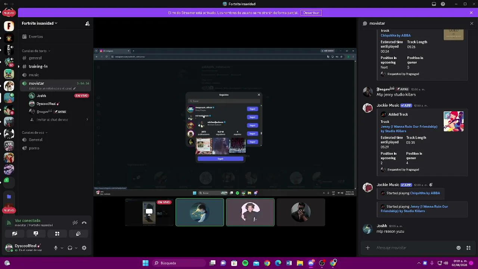Turn on the camera in voice panel

coord(15,234)
